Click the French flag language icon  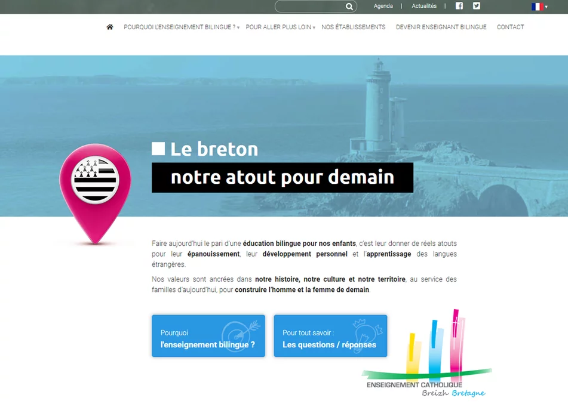pyautogui.click(x=537, y=7)
